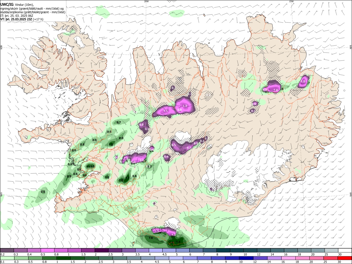Click the 'IT: þri. 25. 03. 2025 06Z' line

(17, 16)
